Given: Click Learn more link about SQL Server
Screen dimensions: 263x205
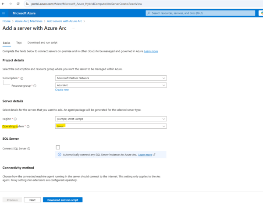Looking at the screenshot, I should point(145,155).
